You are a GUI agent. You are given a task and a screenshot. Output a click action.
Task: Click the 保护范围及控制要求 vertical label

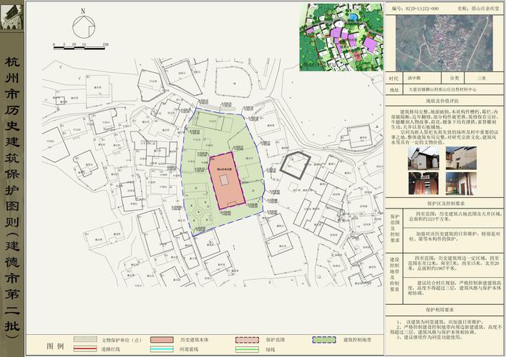pos(394,228)
